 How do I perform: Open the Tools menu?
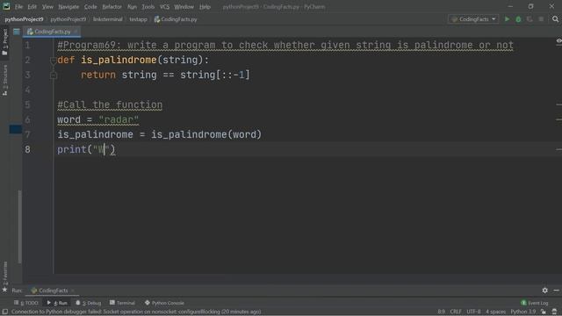(148, 7)
